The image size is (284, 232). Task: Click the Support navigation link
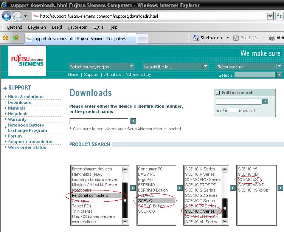pyautogui.click(x=91, y=74)
